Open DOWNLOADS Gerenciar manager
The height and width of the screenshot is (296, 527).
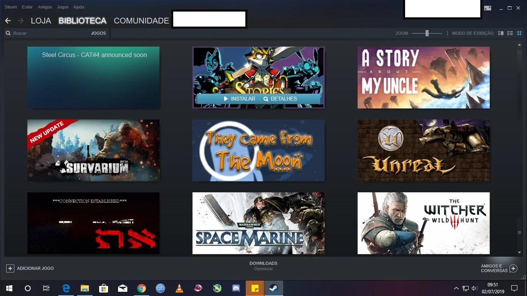[263, 266]
